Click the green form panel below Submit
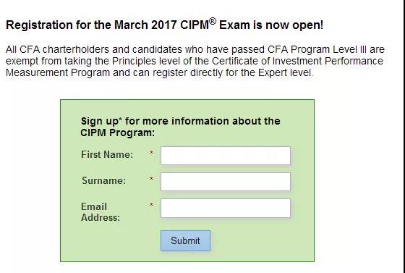Image resolution: width=405 pixels, height=273 pixels. (x=187, y=256)
